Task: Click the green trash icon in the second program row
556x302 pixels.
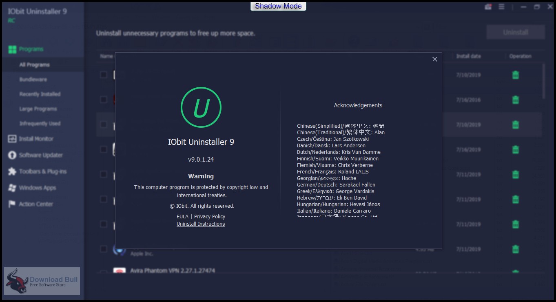Action: tap(516, 100)
